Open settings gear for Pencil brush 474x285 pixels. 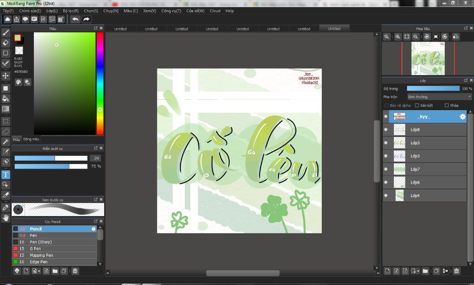click(x=94, y=229)
